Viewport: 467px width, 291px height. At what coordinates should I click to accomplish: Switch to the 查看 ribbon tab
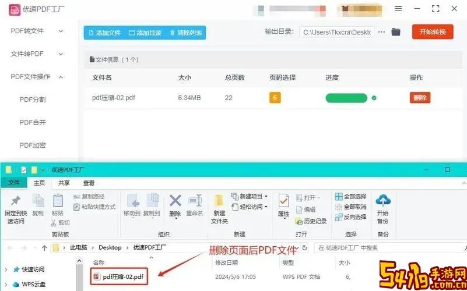pyautogui.click(x=89, y=183)
